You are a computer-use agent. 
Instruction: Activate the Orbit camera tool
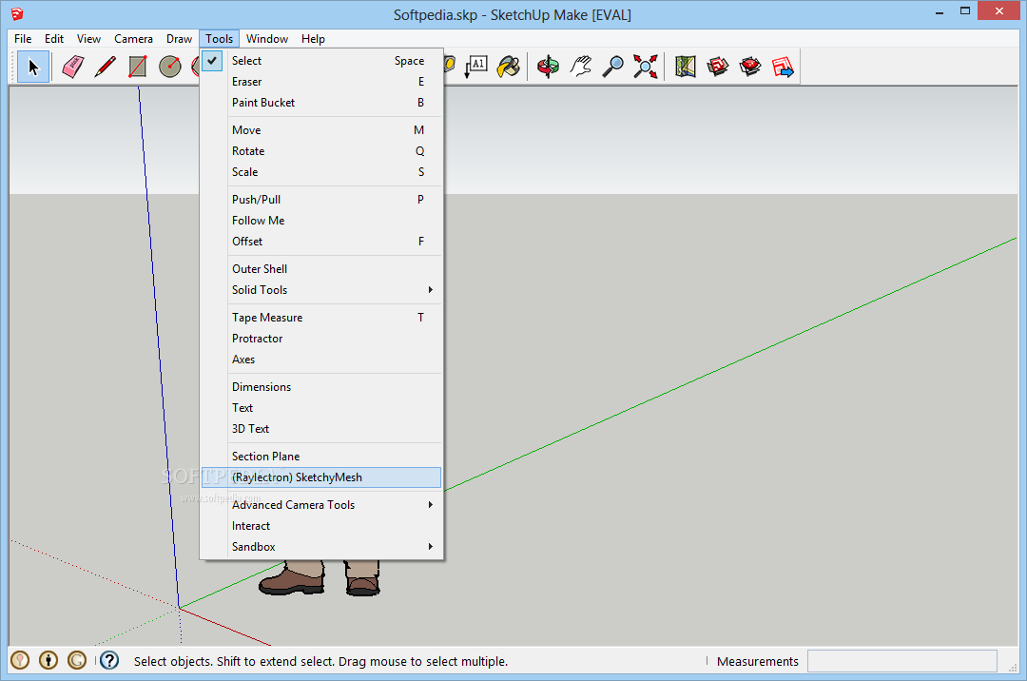coord(549,67)
